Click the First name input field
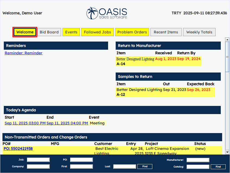230x173 pixels. tap(81, 166)
